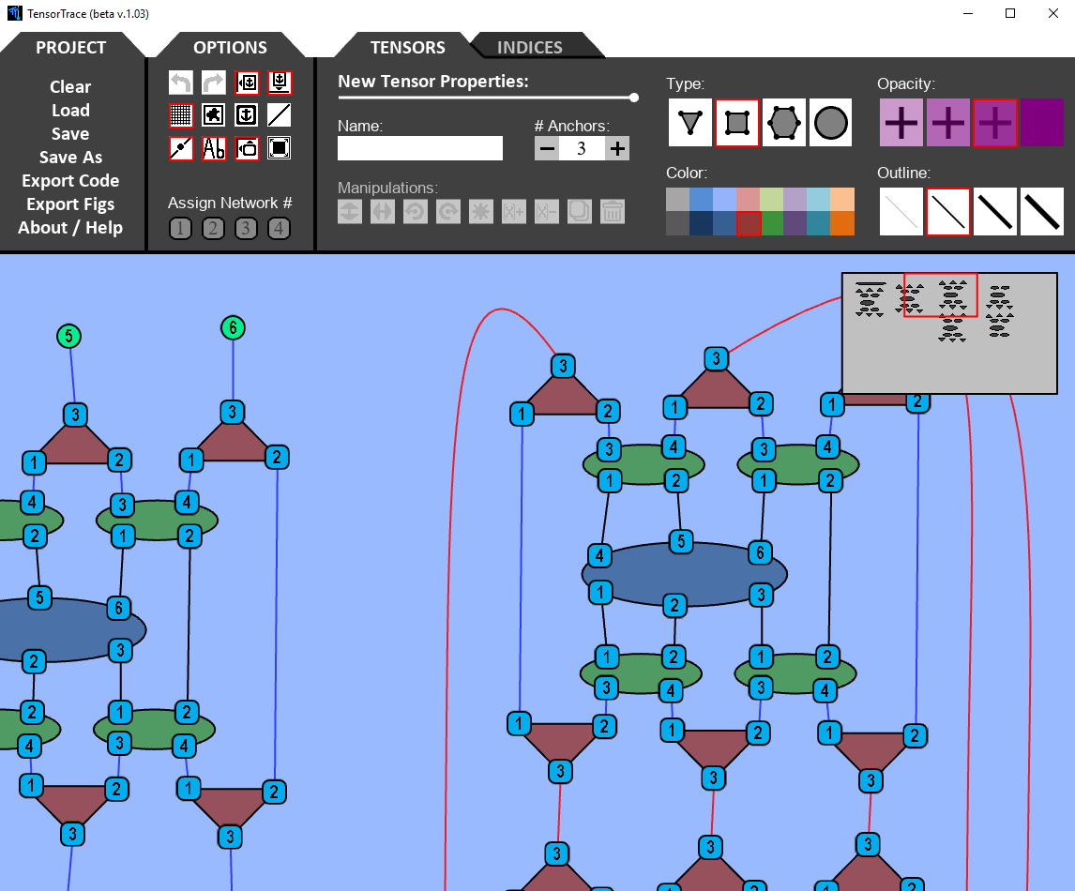This screenshot has width=1075, height=891.
Task: Open the TENSORS tab
Action: [407, 47]
